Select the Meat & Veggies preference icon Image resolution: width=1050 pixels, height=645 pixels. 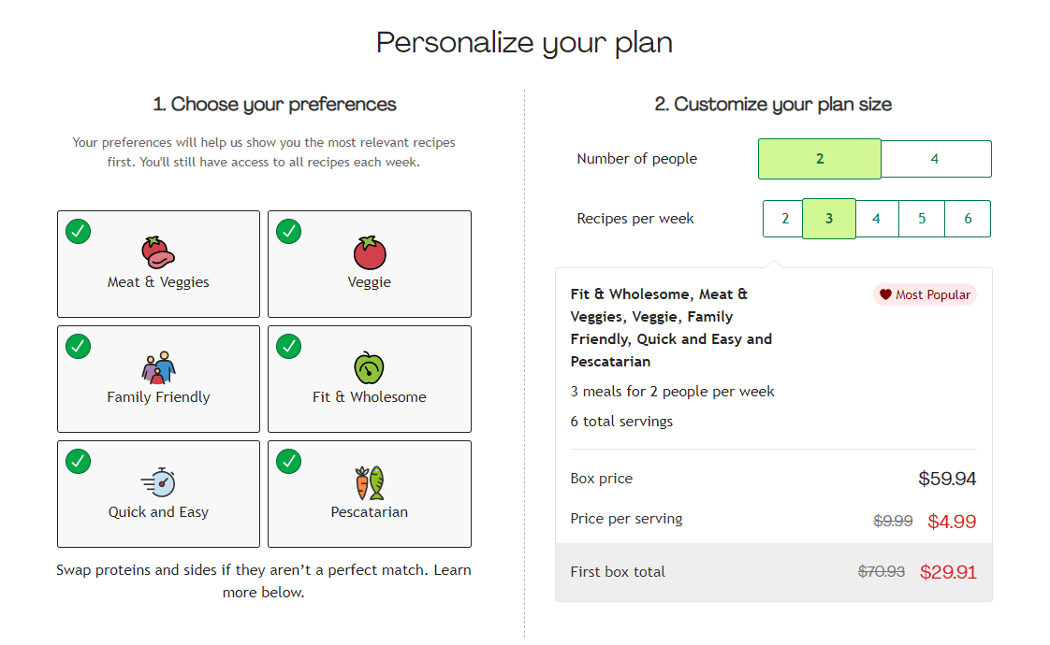click(x=158, y=251)
